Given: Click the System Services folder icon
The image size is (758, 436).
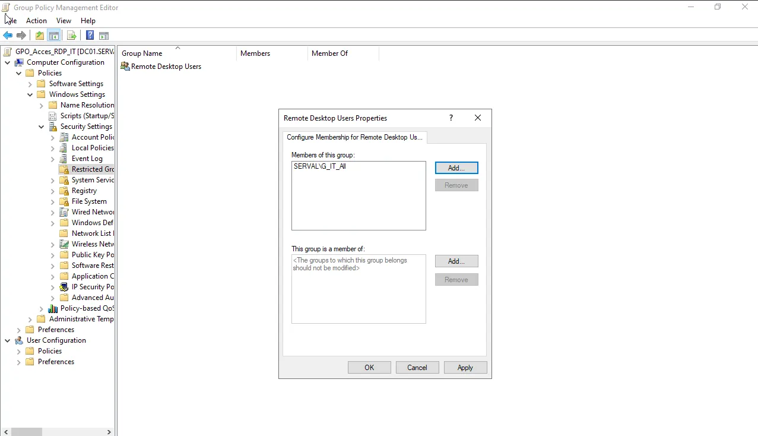Looking at the screenshot, I should (x=65, y=180).
